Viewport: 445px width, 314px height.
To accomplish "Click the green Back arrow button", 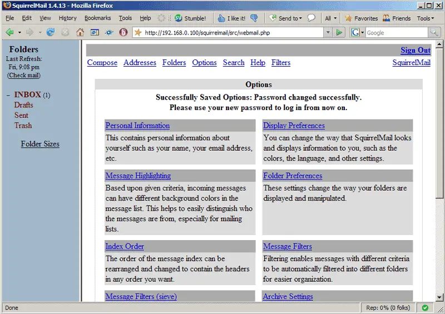I will click(x=9, y=32).
